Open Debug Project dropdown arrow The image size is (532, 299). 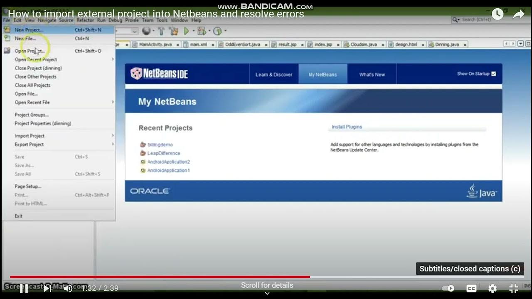209,31
